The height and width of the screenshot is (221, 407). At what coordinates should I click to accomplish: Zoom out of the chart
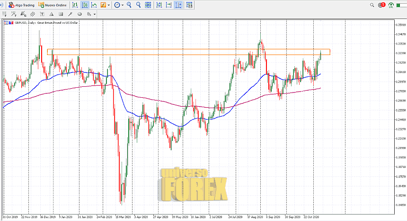click(138, 5)
